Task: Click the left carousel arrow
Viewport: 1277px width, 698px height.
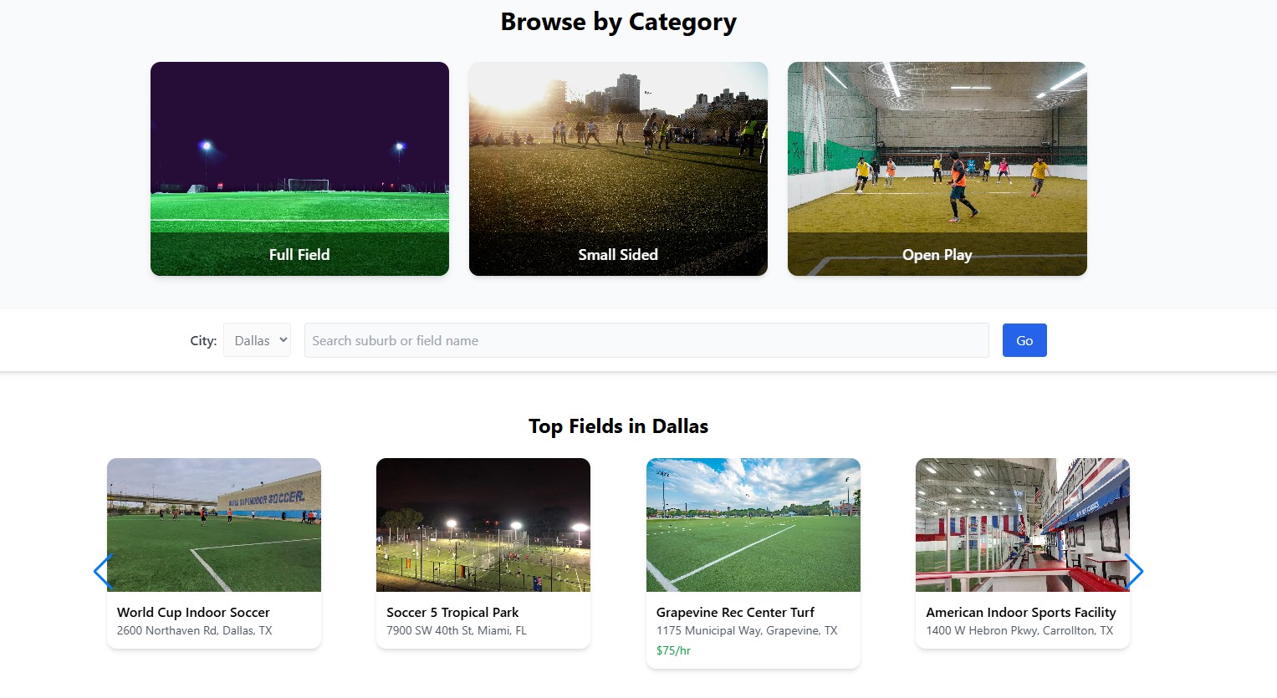Action: point(102,572)
